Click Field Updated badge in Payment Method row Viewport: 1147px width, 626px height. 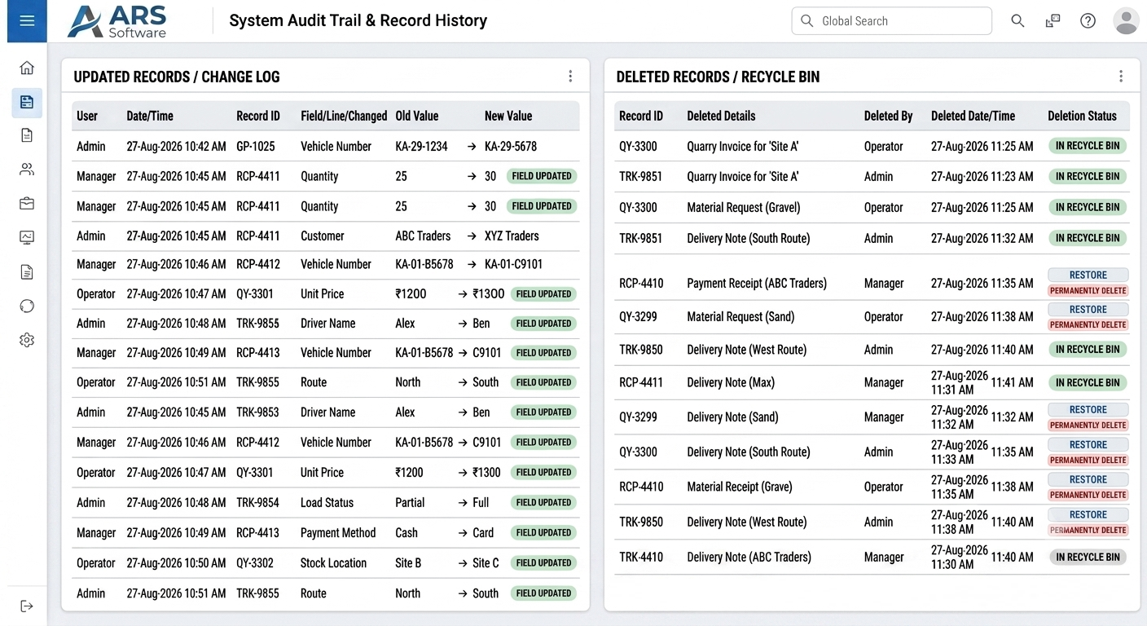(x=543, y=533)
